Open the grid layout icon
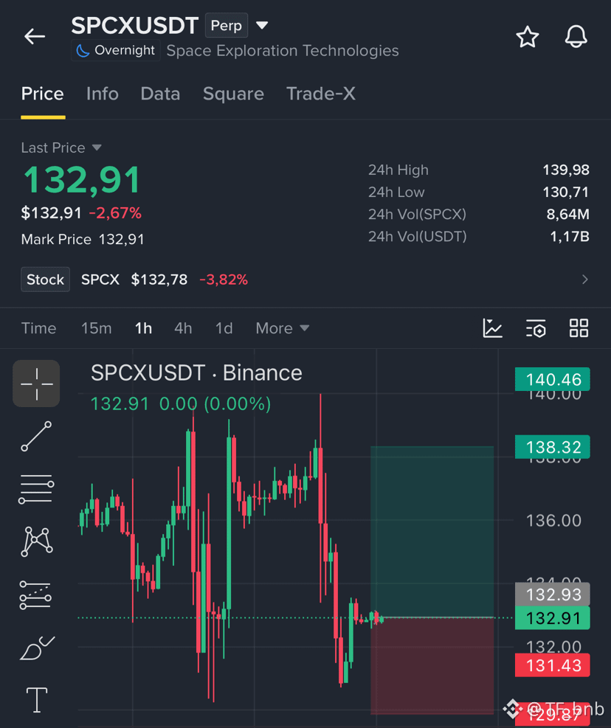The width and height of the screenshot is (611, 728). tap(579, 328)
